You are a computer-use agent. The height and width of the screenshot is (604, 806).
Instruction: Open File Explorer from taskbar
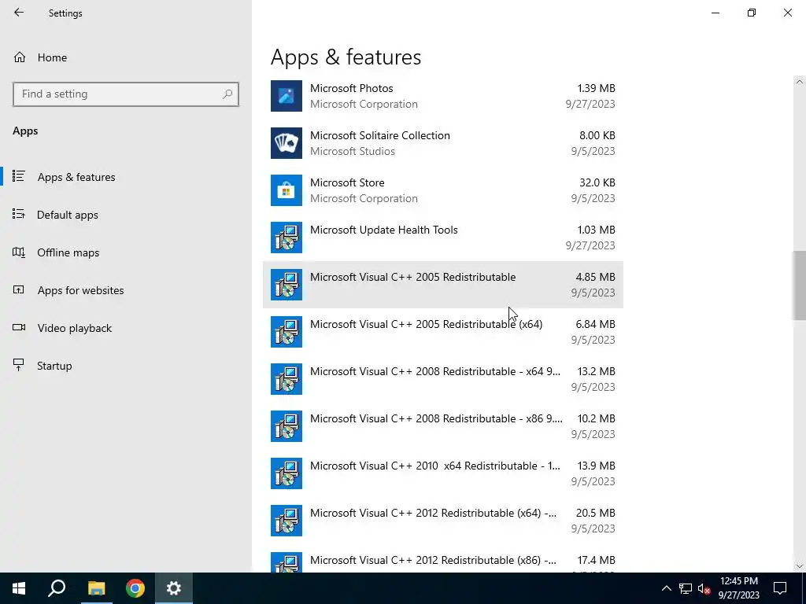96,588
